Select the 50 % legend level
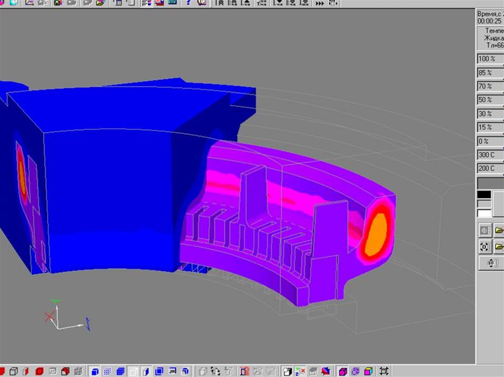This screenshot has width=504, height=377. coord(490,100)
